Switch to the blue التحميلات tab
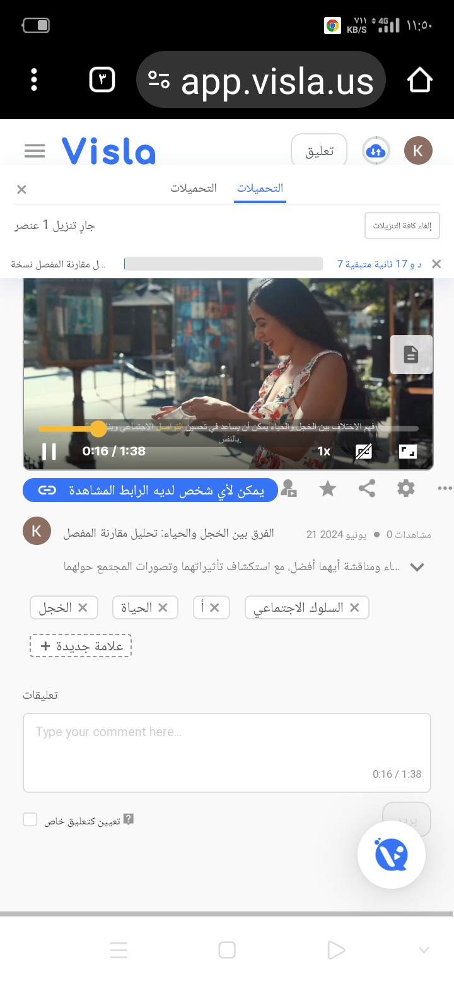The height and width of the screenshot is (984, 454). (260, 188)
